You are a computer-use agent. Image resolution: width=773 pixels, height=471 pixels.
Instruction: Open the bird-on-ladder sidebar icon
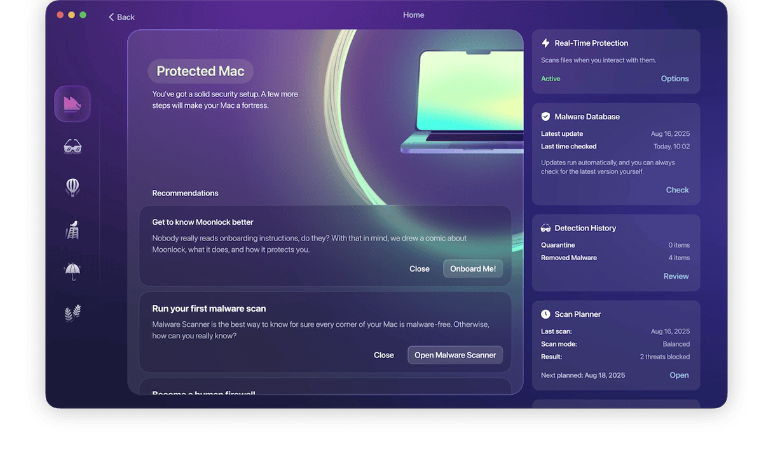coord(72,230)
